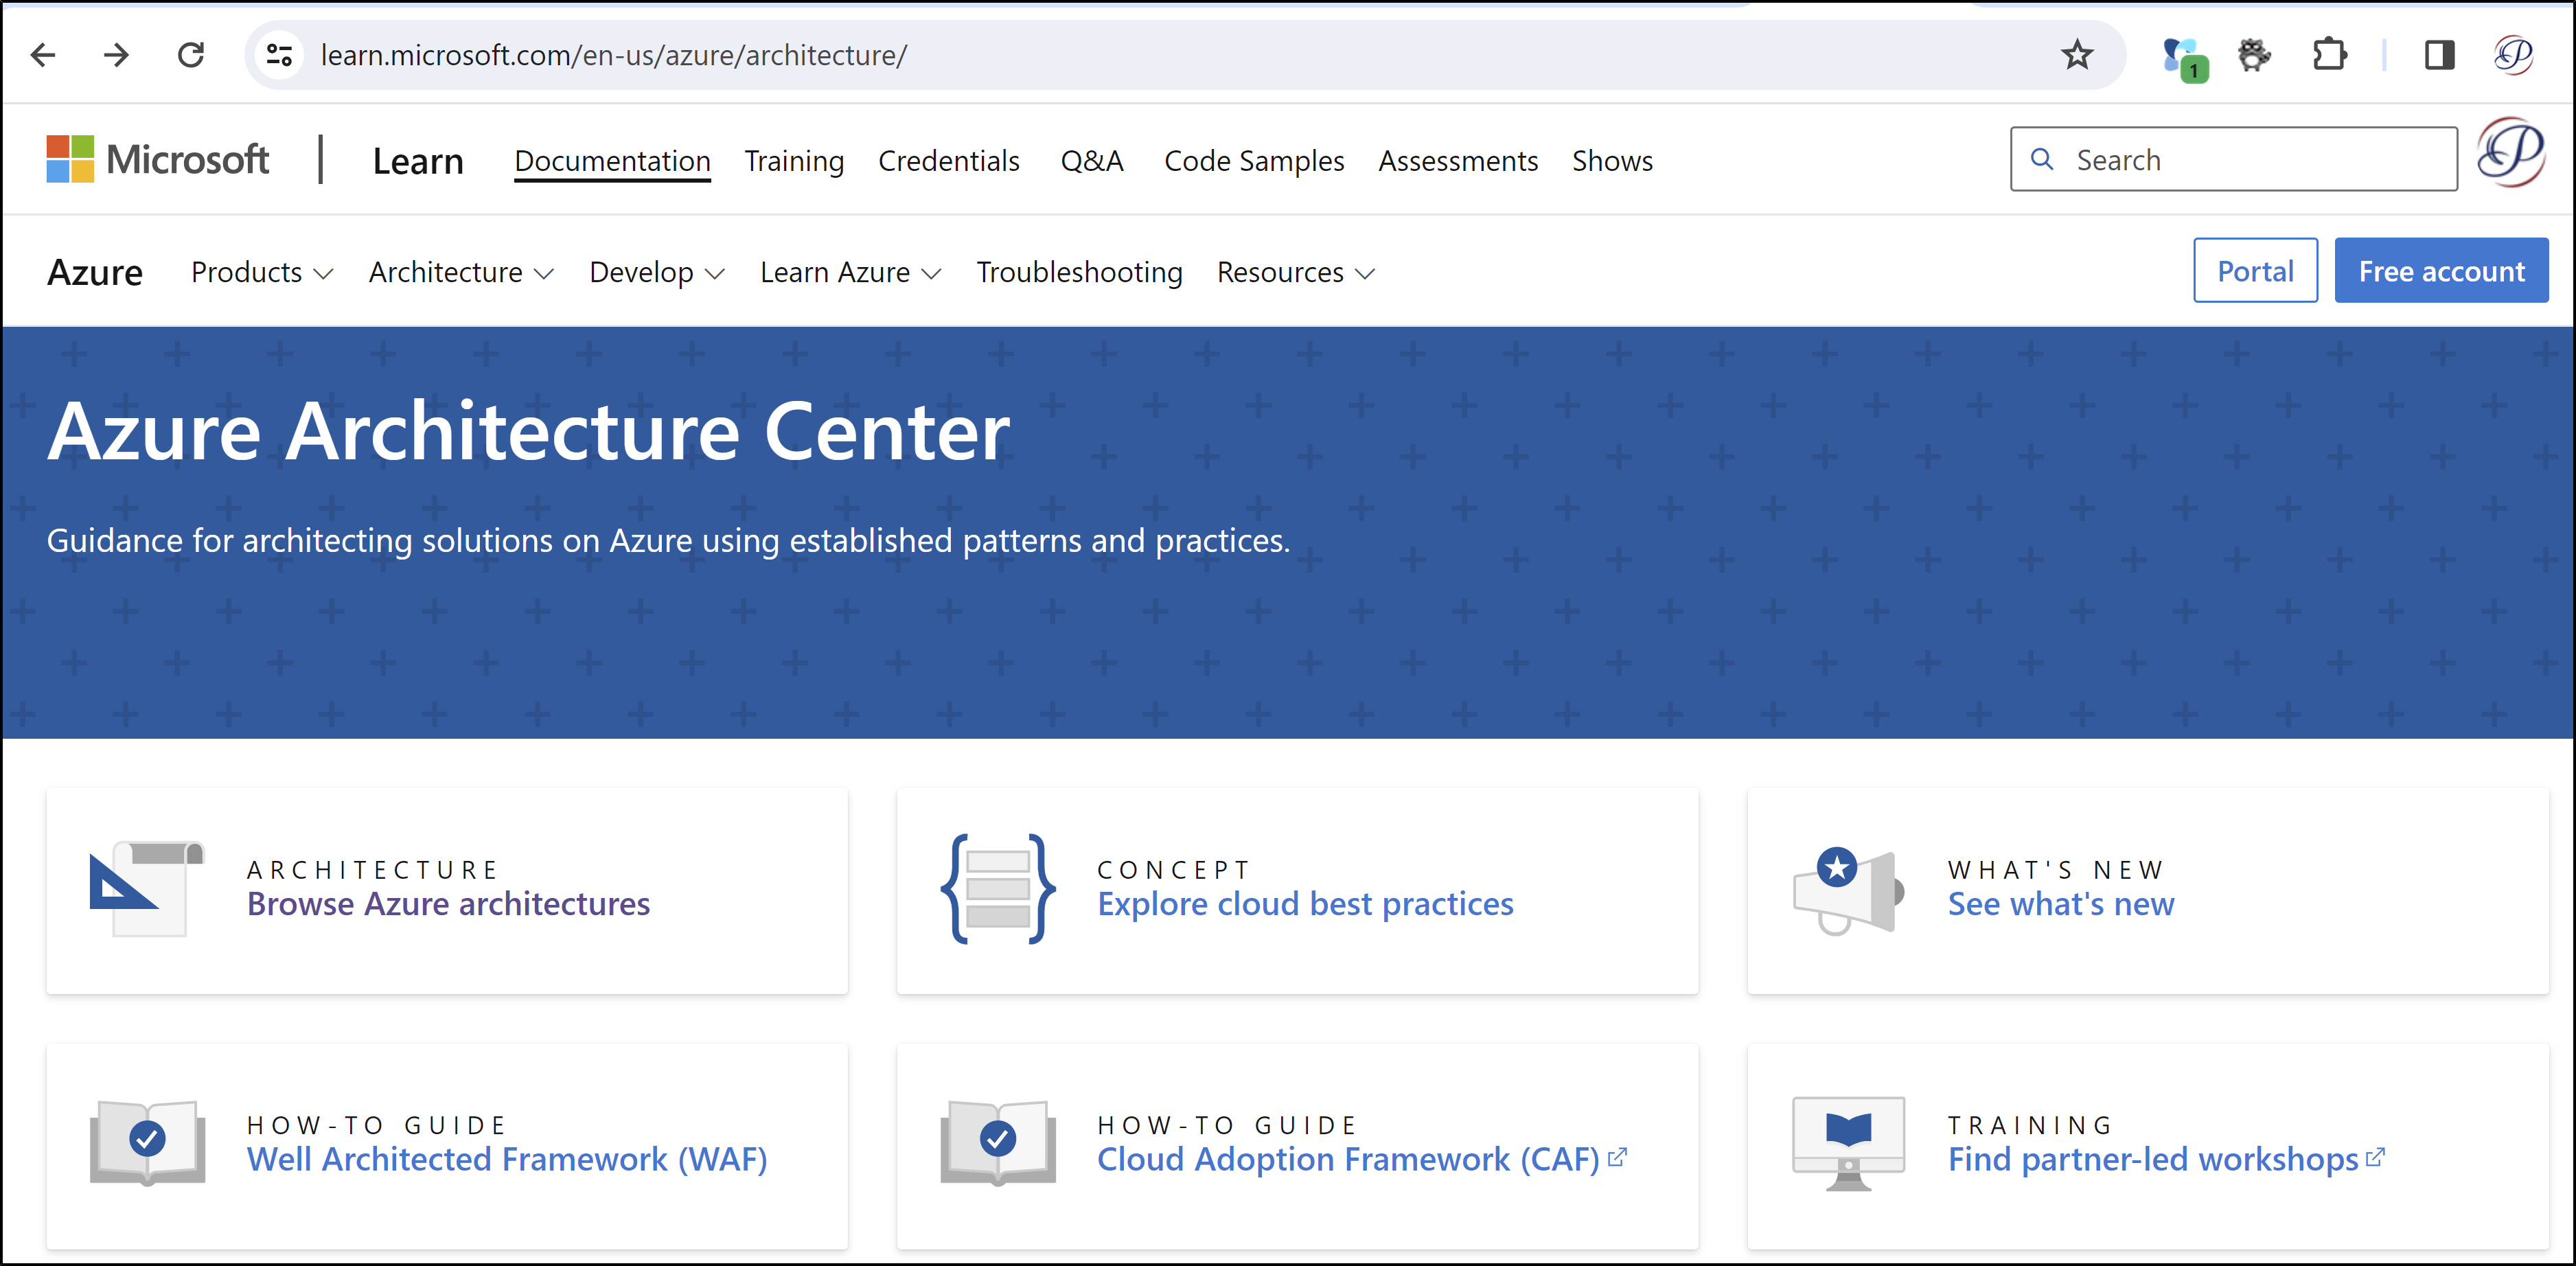Open the Documentation tab
Image resolution: width=2576 pixels, height=1266 pixels.
click(x=612, y=161)
